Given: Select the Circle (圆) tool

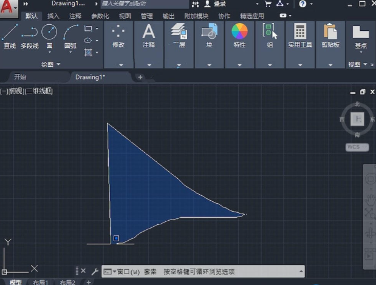Looking at the screenshot, I should click(x=49, y=36).
